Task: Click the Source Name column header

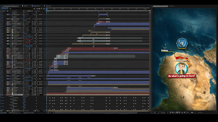Action: pyautogui.click(x=14, y=11)
